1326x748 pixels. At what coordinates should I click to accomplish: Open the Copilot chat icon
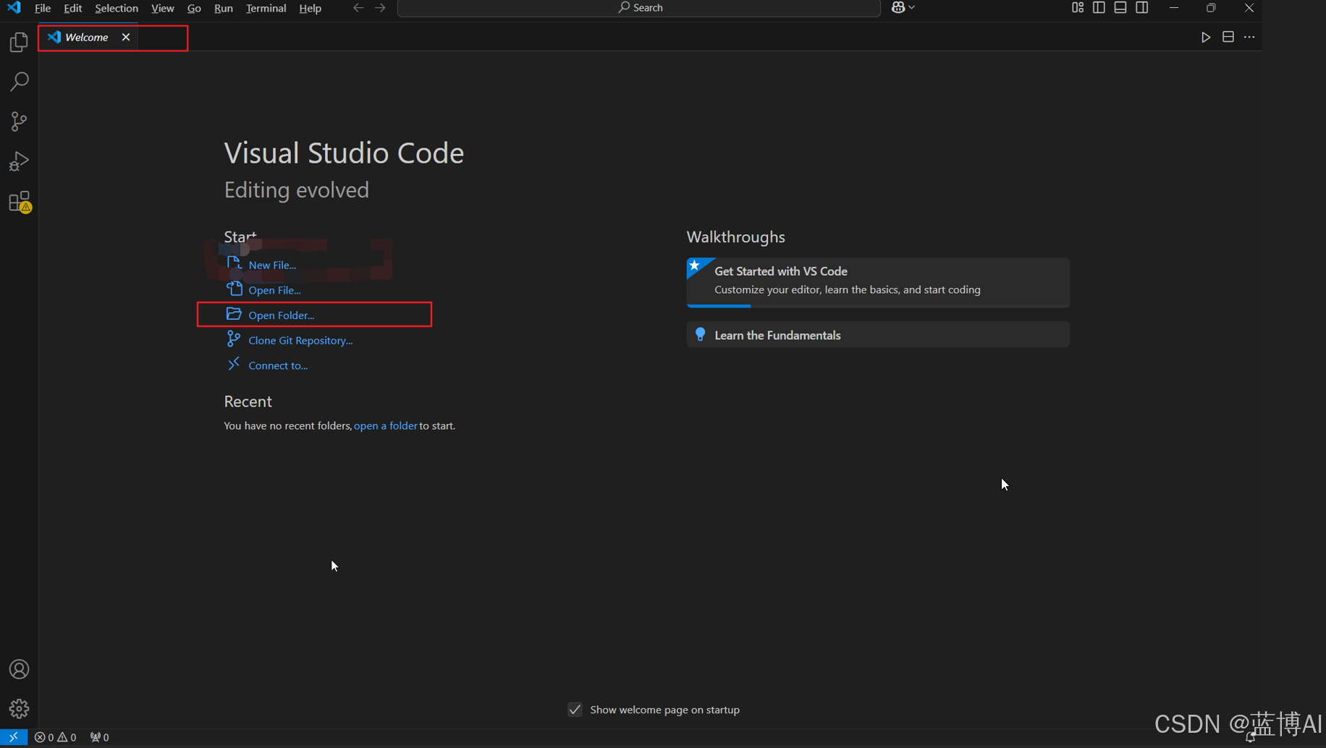[x=898, y=7]
